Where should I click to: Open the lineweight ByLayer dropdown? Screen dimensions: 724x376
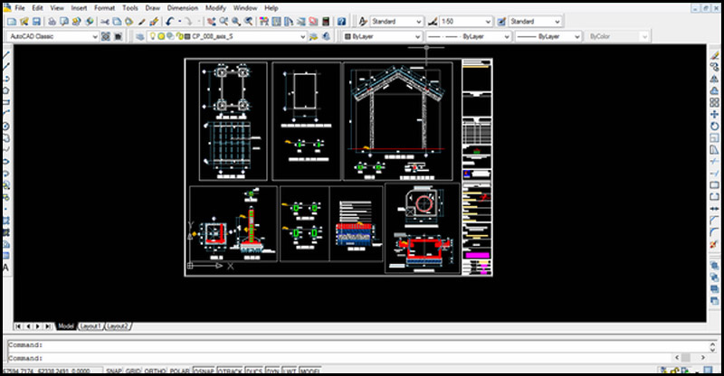click(548, 36)
